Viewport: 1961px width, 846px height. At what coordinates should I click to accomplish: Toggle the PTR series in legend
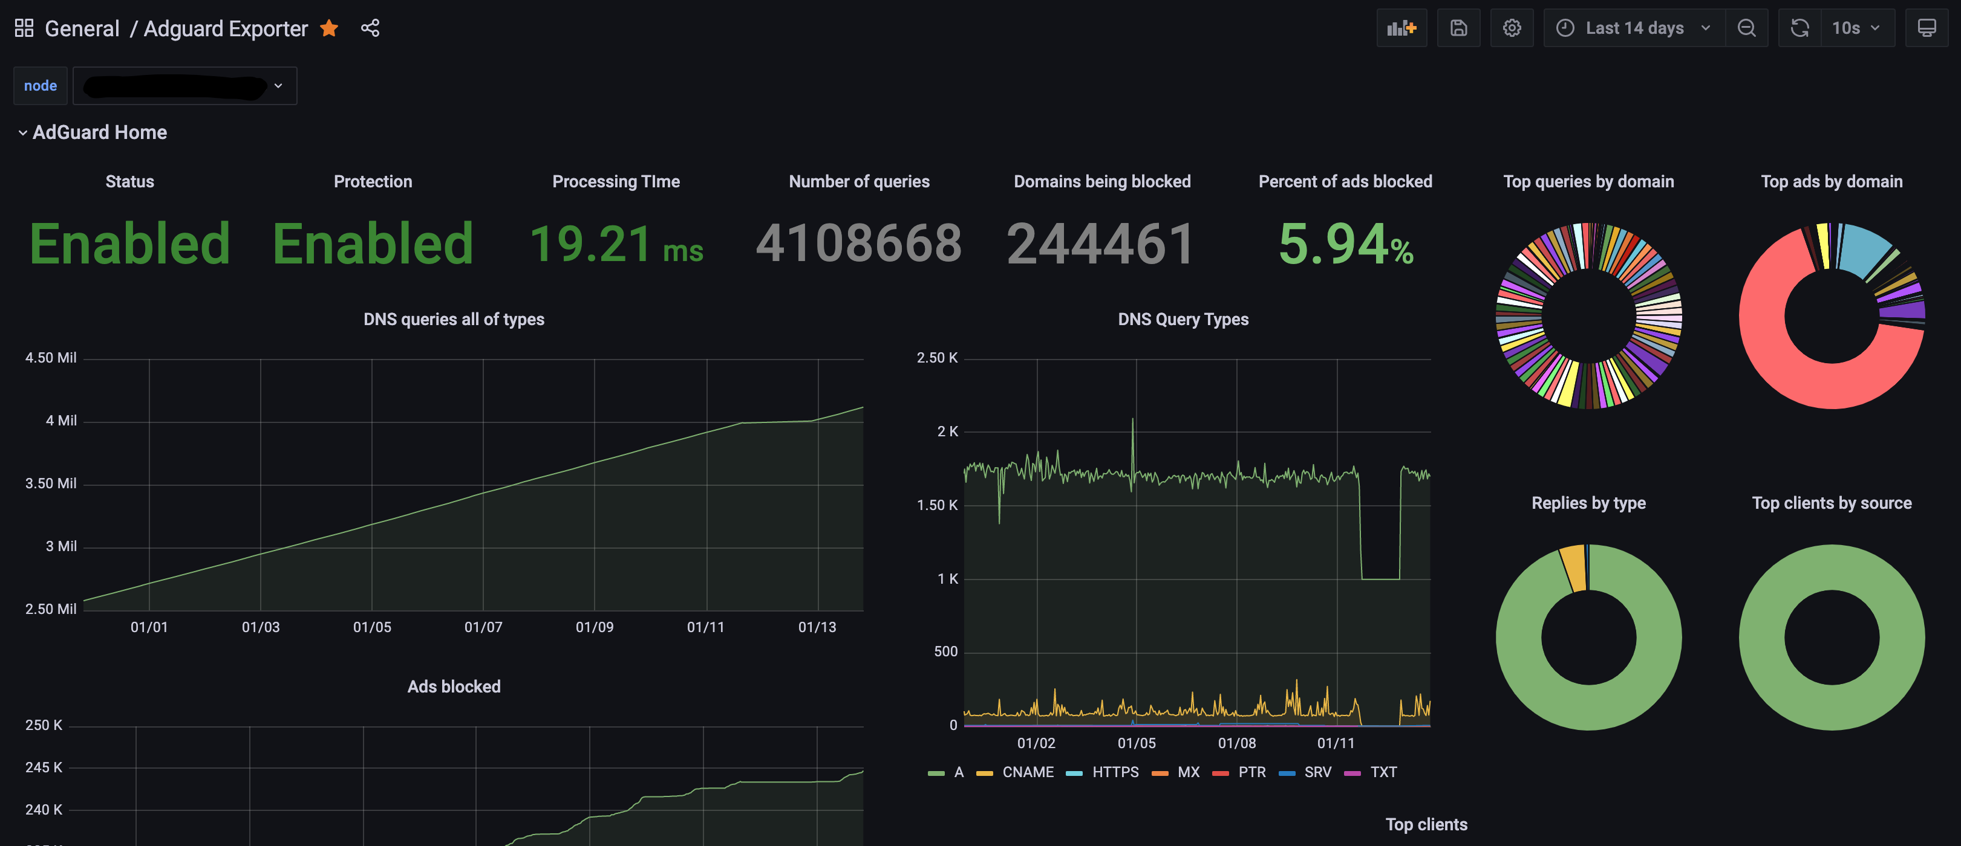tap(1251, 772)
